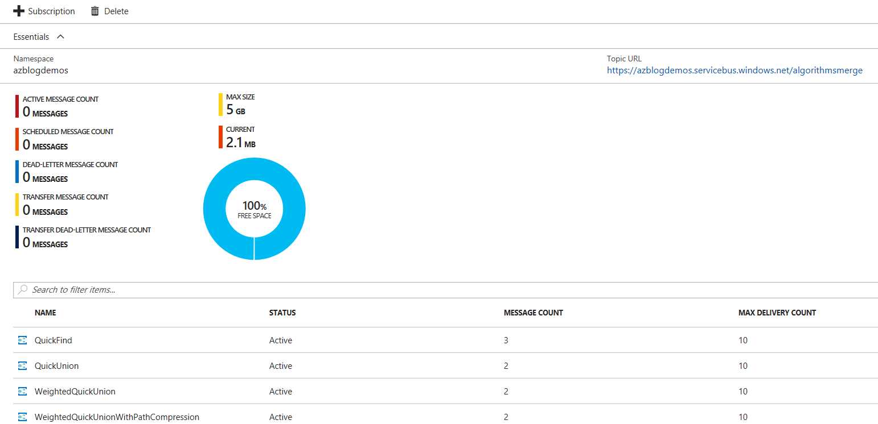
Task: Click the Max Size 5 GB tile
Action: pyautogui.click(x=239, y=105)
